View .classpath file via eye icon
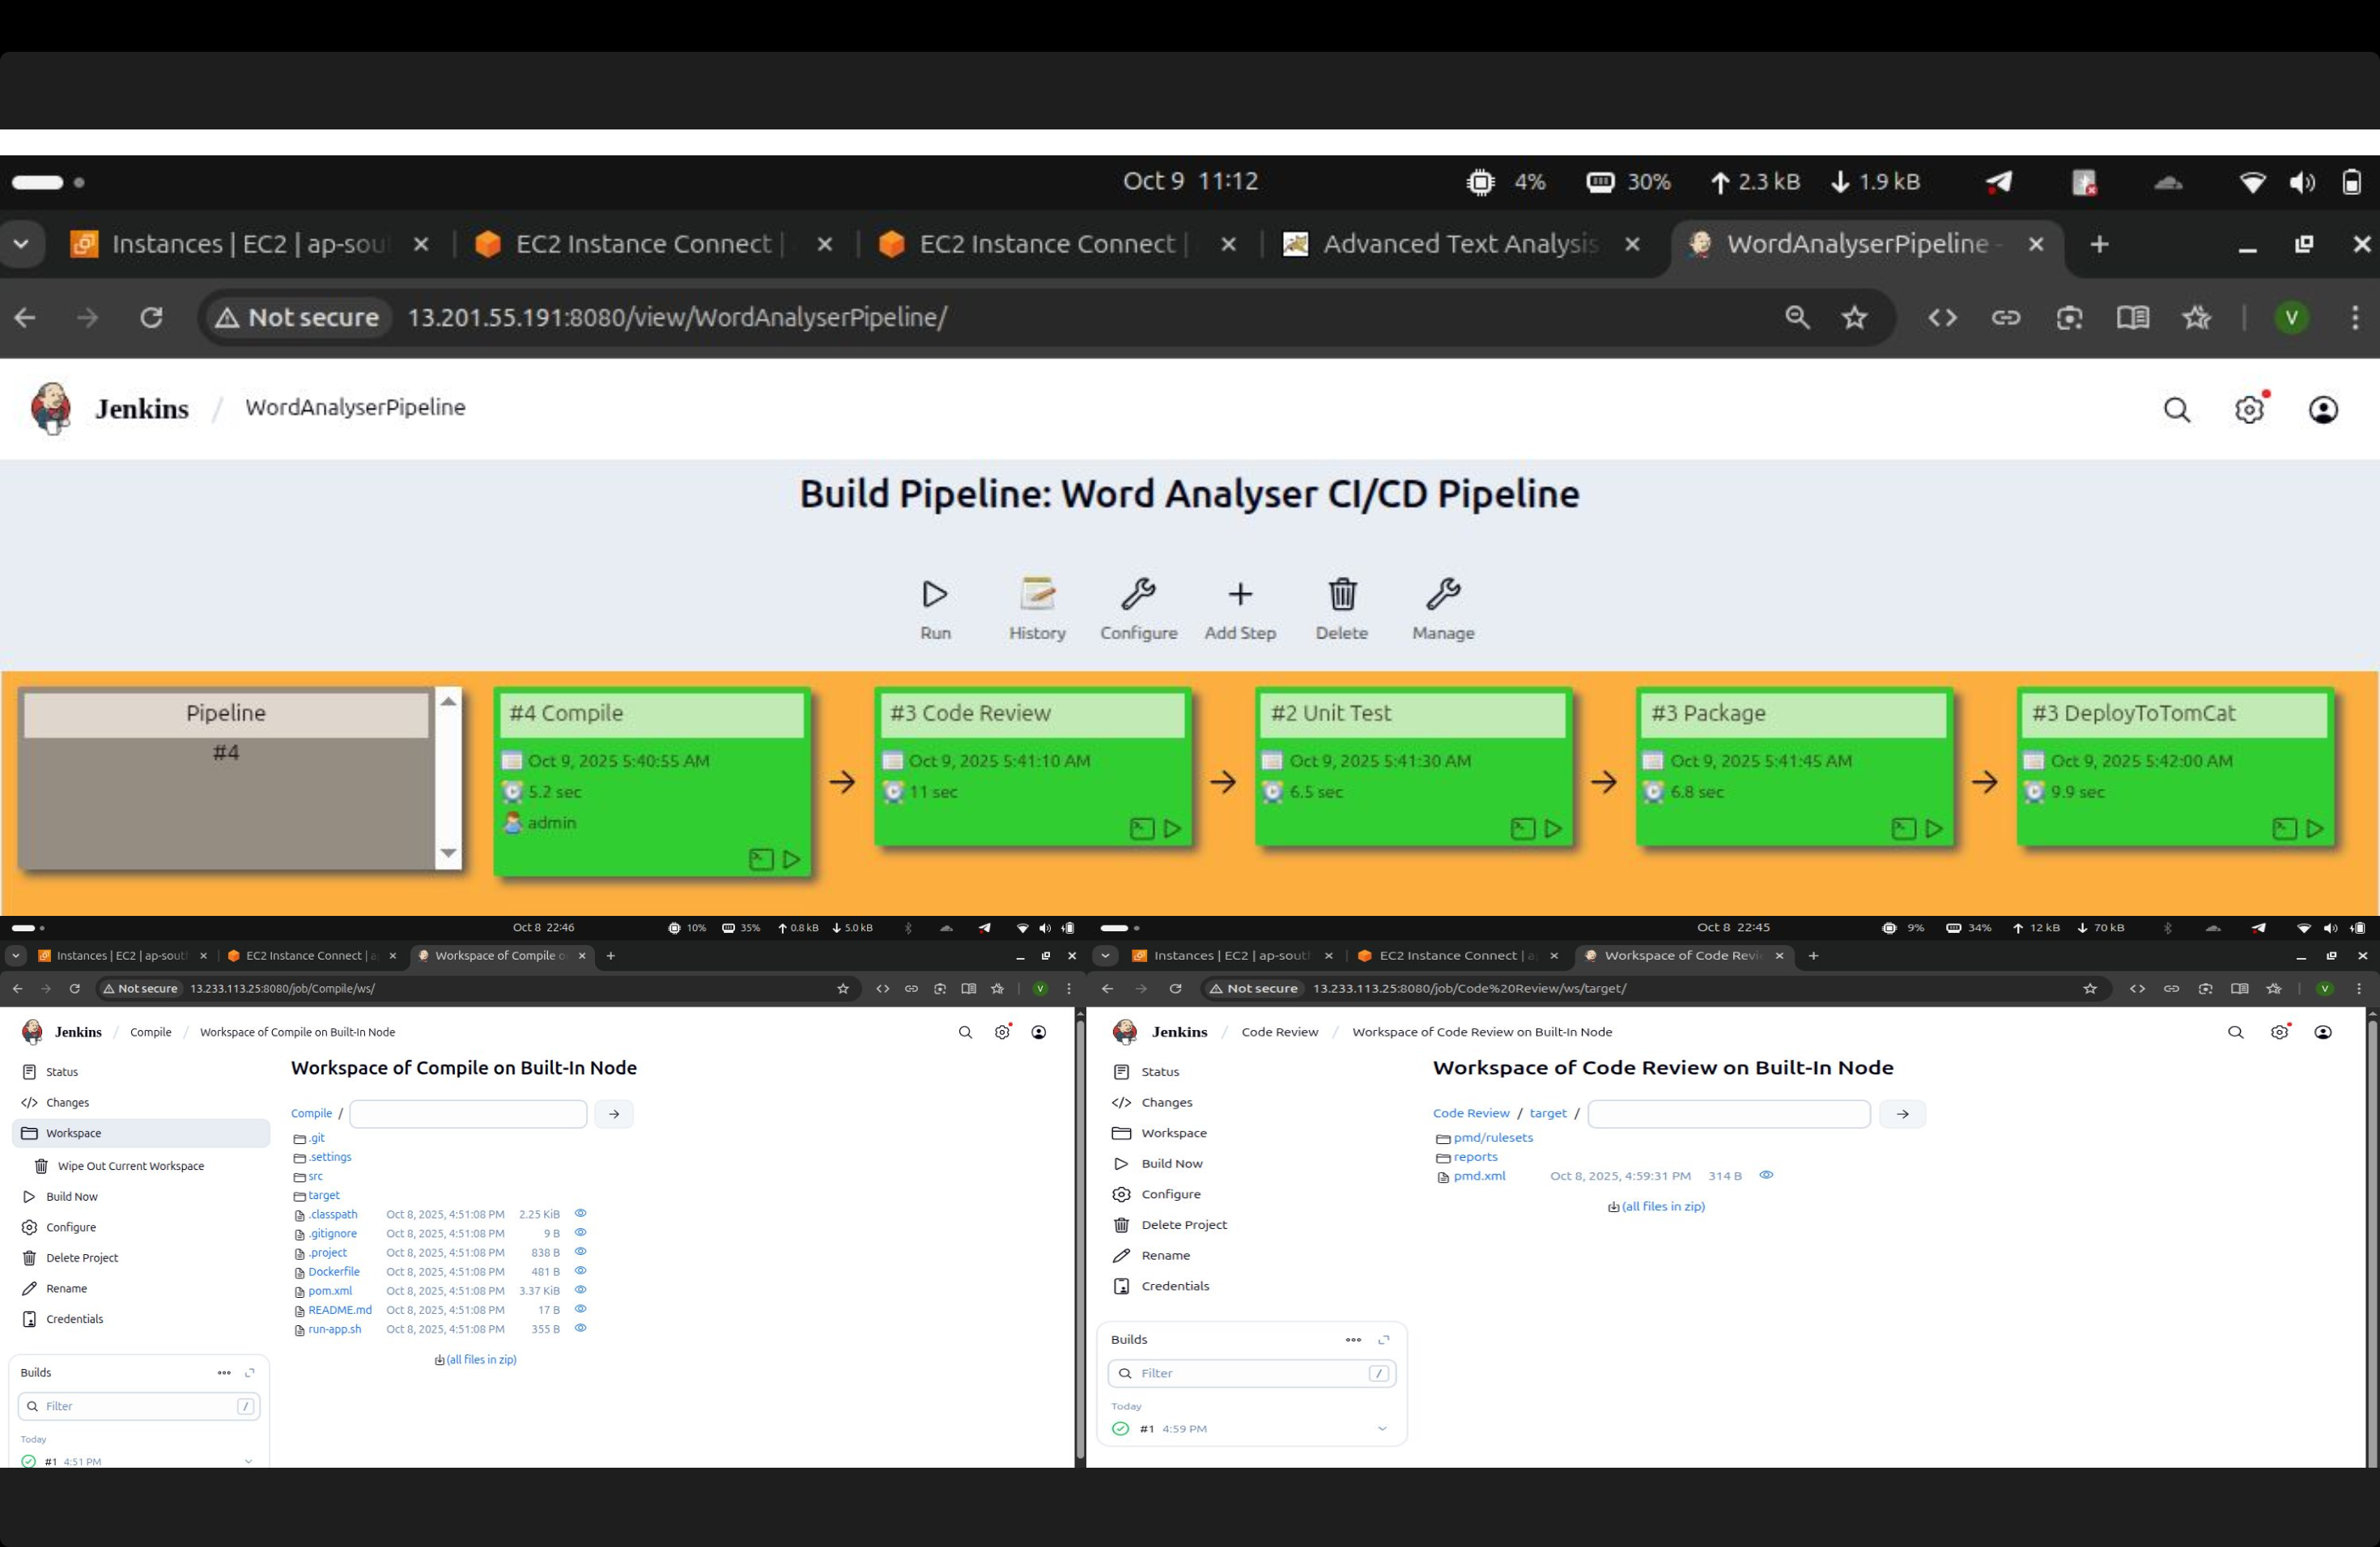 (580, 1213)
